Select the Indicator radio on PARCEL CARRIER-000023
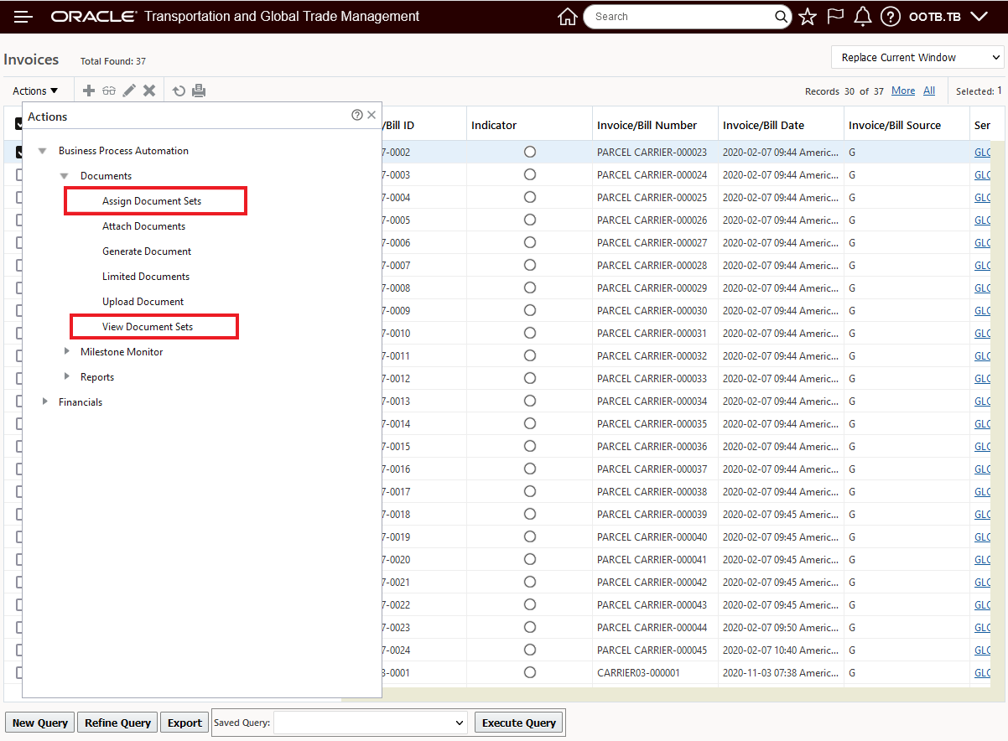 [x=529, y=152]
